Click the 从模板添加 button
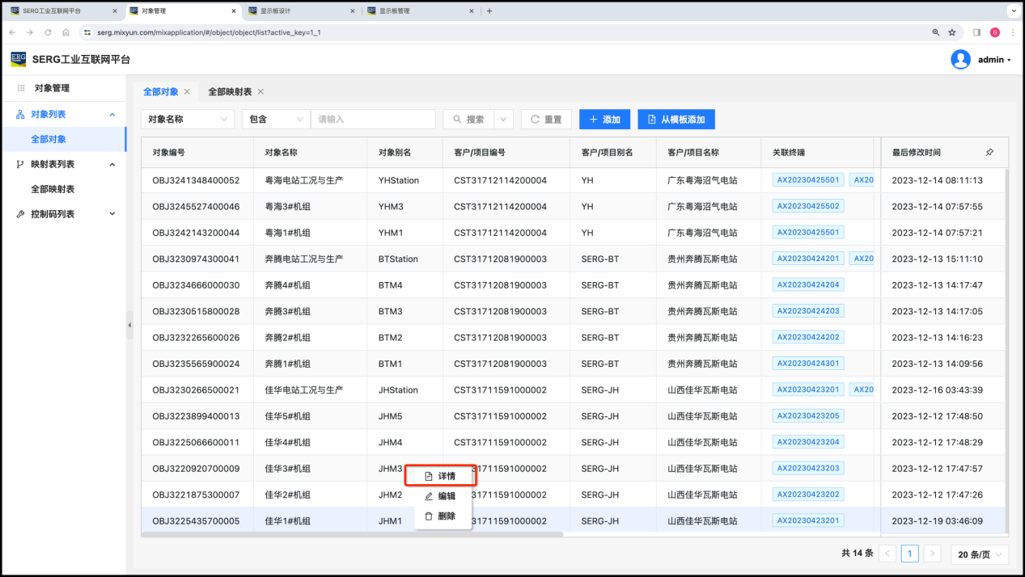The height and width of the screenshot is (577, 1025). (676, 120)
